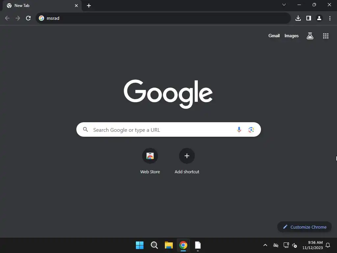Image resolution: width=337 pixels, height=253 pixels.
Task: Open the Chrome downloads icon
Action: pos(298,18)
